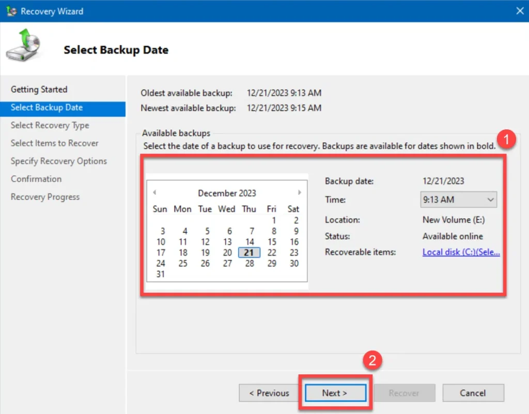Go to previous month in the calendar

154,192
